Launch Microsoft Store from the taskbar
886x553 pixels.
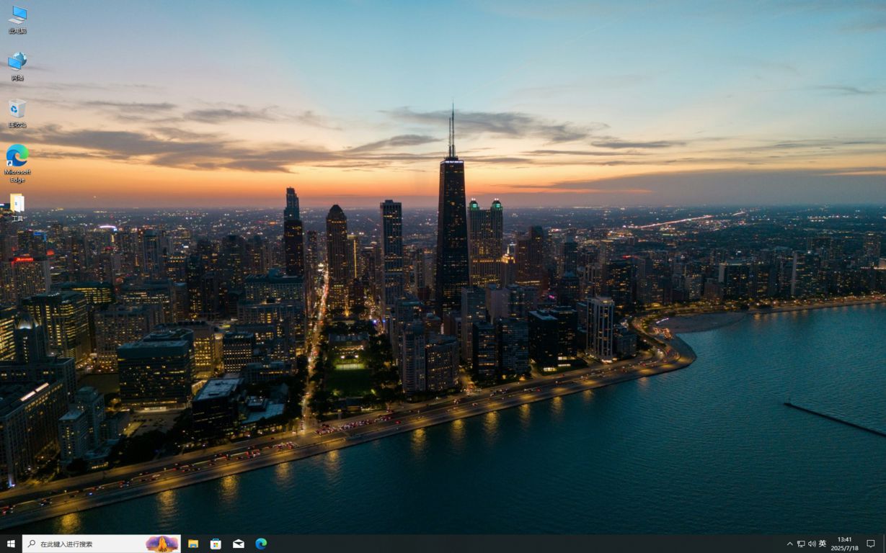(216, 544)
